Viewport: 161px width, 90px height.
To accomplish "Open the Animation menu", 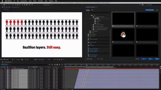I will (41, 1).
